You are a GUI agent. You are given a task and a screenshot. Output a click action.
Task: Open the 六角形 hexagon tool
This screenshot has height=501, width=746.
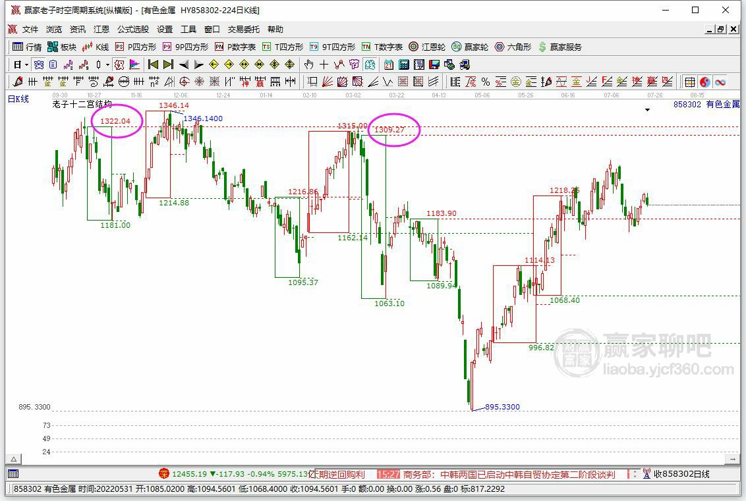pyautogui.click(x=513, y=47)
